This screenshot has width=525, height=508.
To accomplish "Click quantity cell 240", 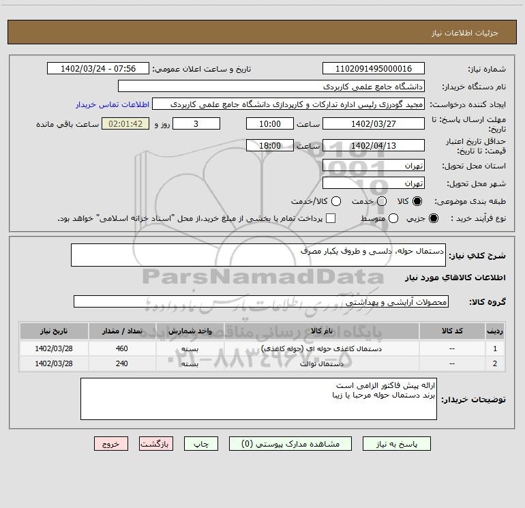I will click(122, 363).
